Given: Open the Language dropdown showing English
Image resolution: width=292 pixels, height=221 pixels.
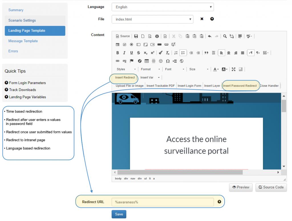Looking at the screenshot, I should (x=163, y=7).
